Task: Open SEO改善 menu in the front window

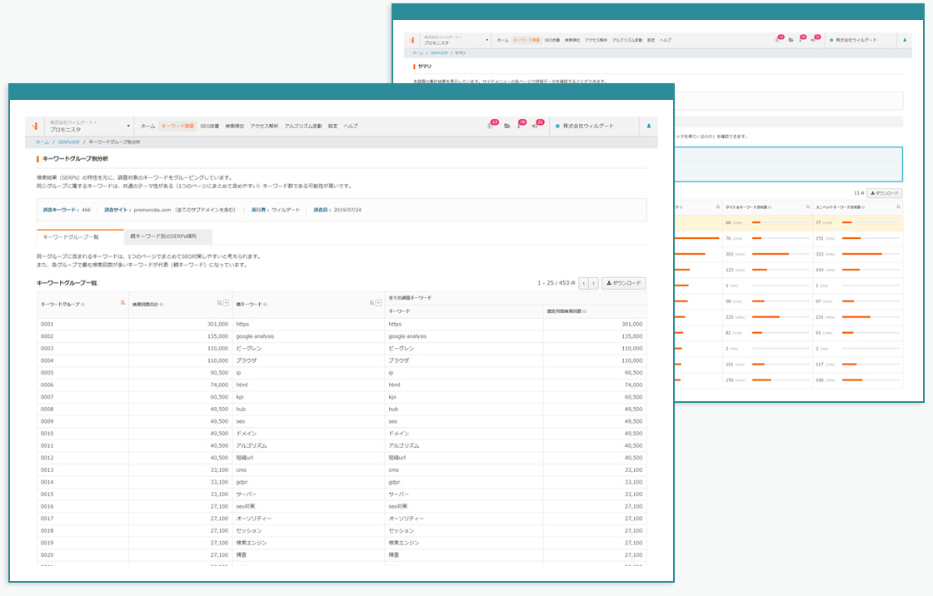Action: click(209, 126)
